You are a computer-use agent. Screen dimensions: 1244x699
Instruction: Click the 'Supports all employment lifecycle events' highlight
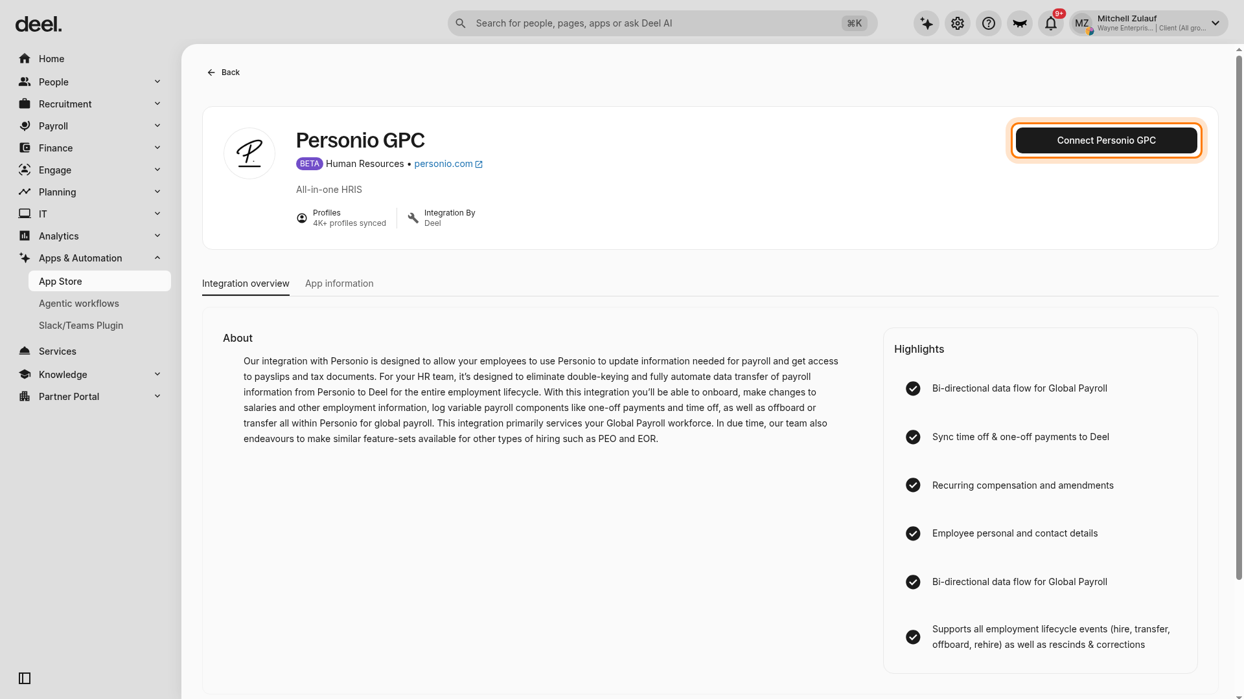click(1051, 637)
